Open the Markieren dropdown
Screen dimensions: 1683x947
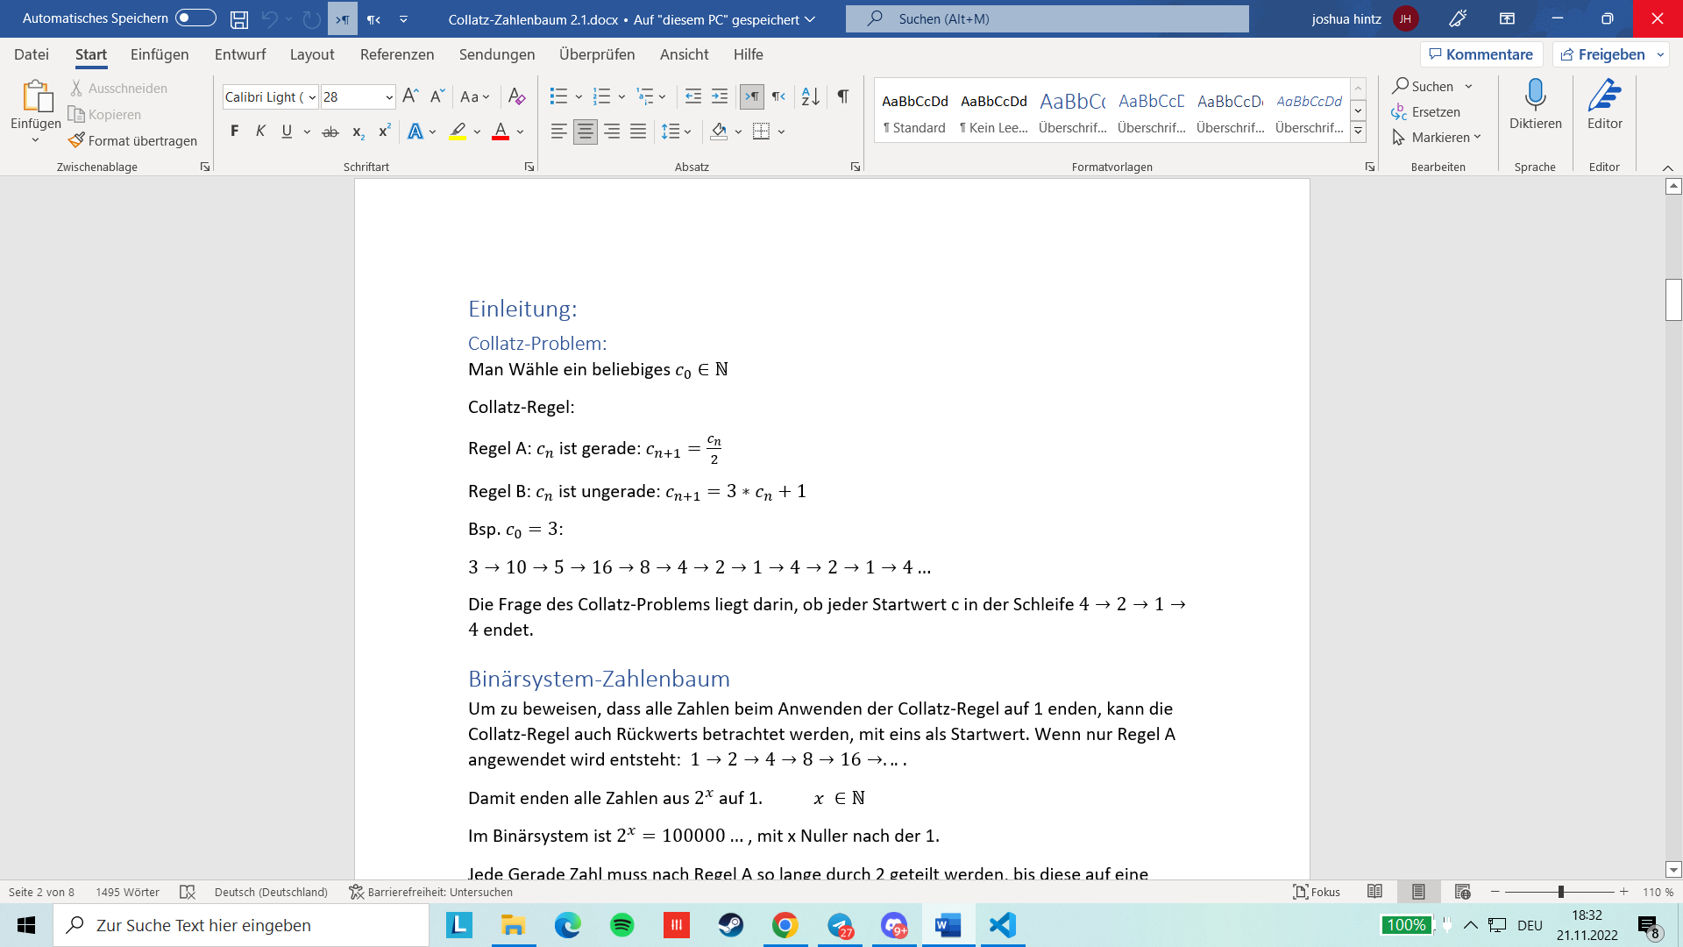click(x=1436, y=138)
